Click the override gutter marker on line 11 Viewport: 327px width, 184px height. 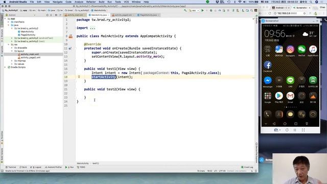tap(70, 49)
